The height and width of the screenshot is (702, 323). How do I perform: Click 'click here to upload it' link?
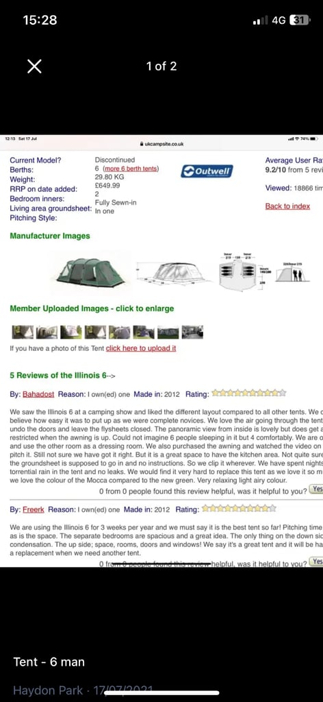pyautogui.click(x=141, y=348)
